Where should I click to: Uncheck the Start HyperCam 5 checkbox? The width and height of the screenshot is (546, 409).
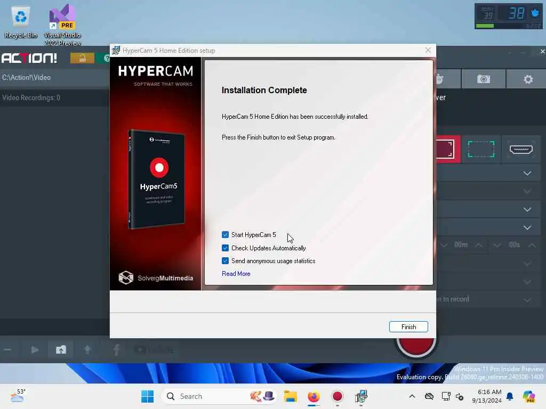[226, 235]
